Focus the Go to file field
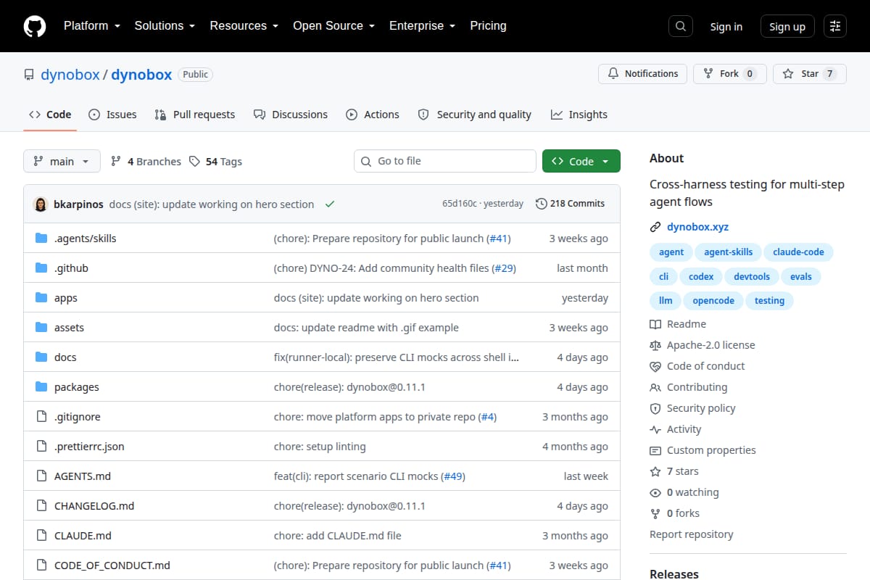870x580 pixels. click(x=445, y=161)
